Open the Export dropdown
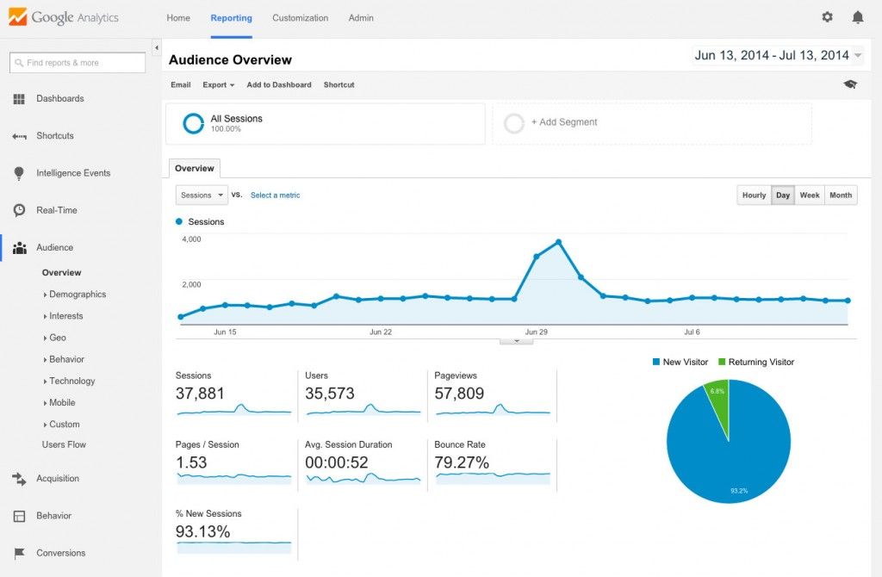This screenshot has height=577, width=882. pyautogui.click(x=218, y=84)
